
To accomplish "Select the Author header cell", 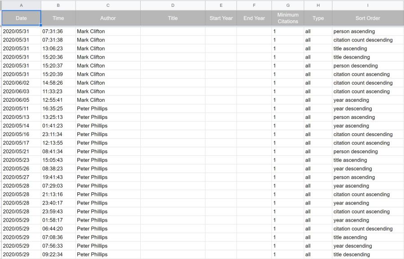I will point(108,18).
